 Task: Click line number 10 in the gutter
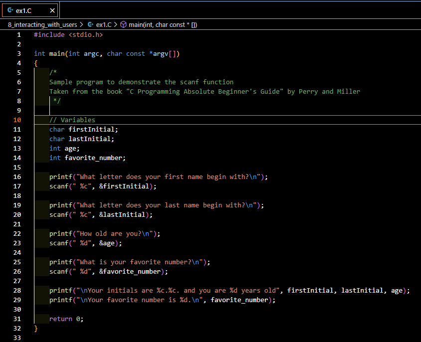tap(17, 120)
